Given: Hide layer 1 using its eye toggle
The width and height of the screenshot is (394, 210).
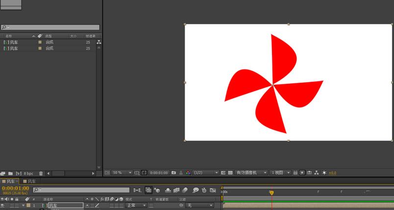Looking at the screenshot, I should 3,206.
